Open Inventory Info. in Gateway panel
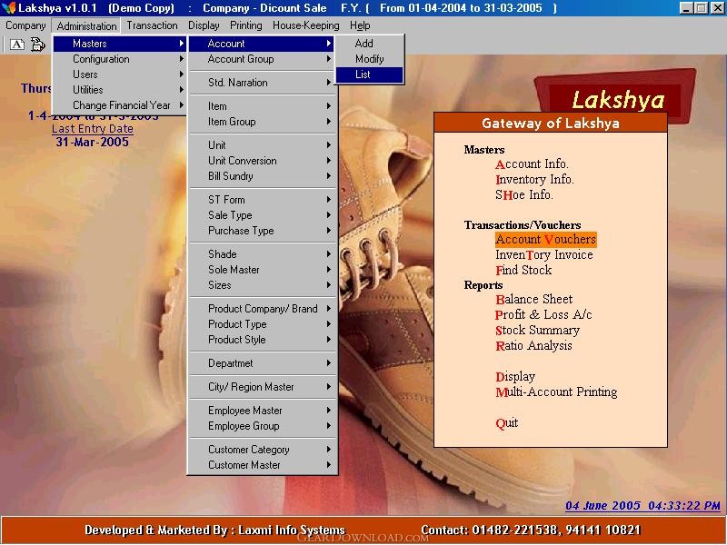 (534, 179)
